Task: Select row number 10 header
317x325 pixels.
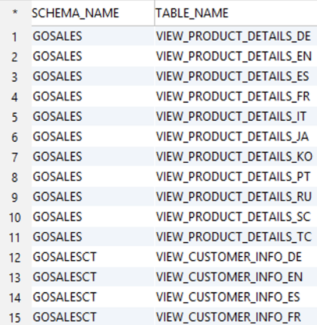Action: point(15,217)
